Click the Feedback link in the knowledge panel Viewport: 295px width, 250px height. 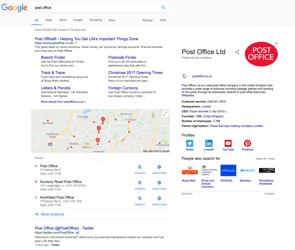(x=269, y=193)
